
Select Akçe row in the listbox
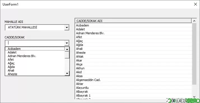click(134, 64)
